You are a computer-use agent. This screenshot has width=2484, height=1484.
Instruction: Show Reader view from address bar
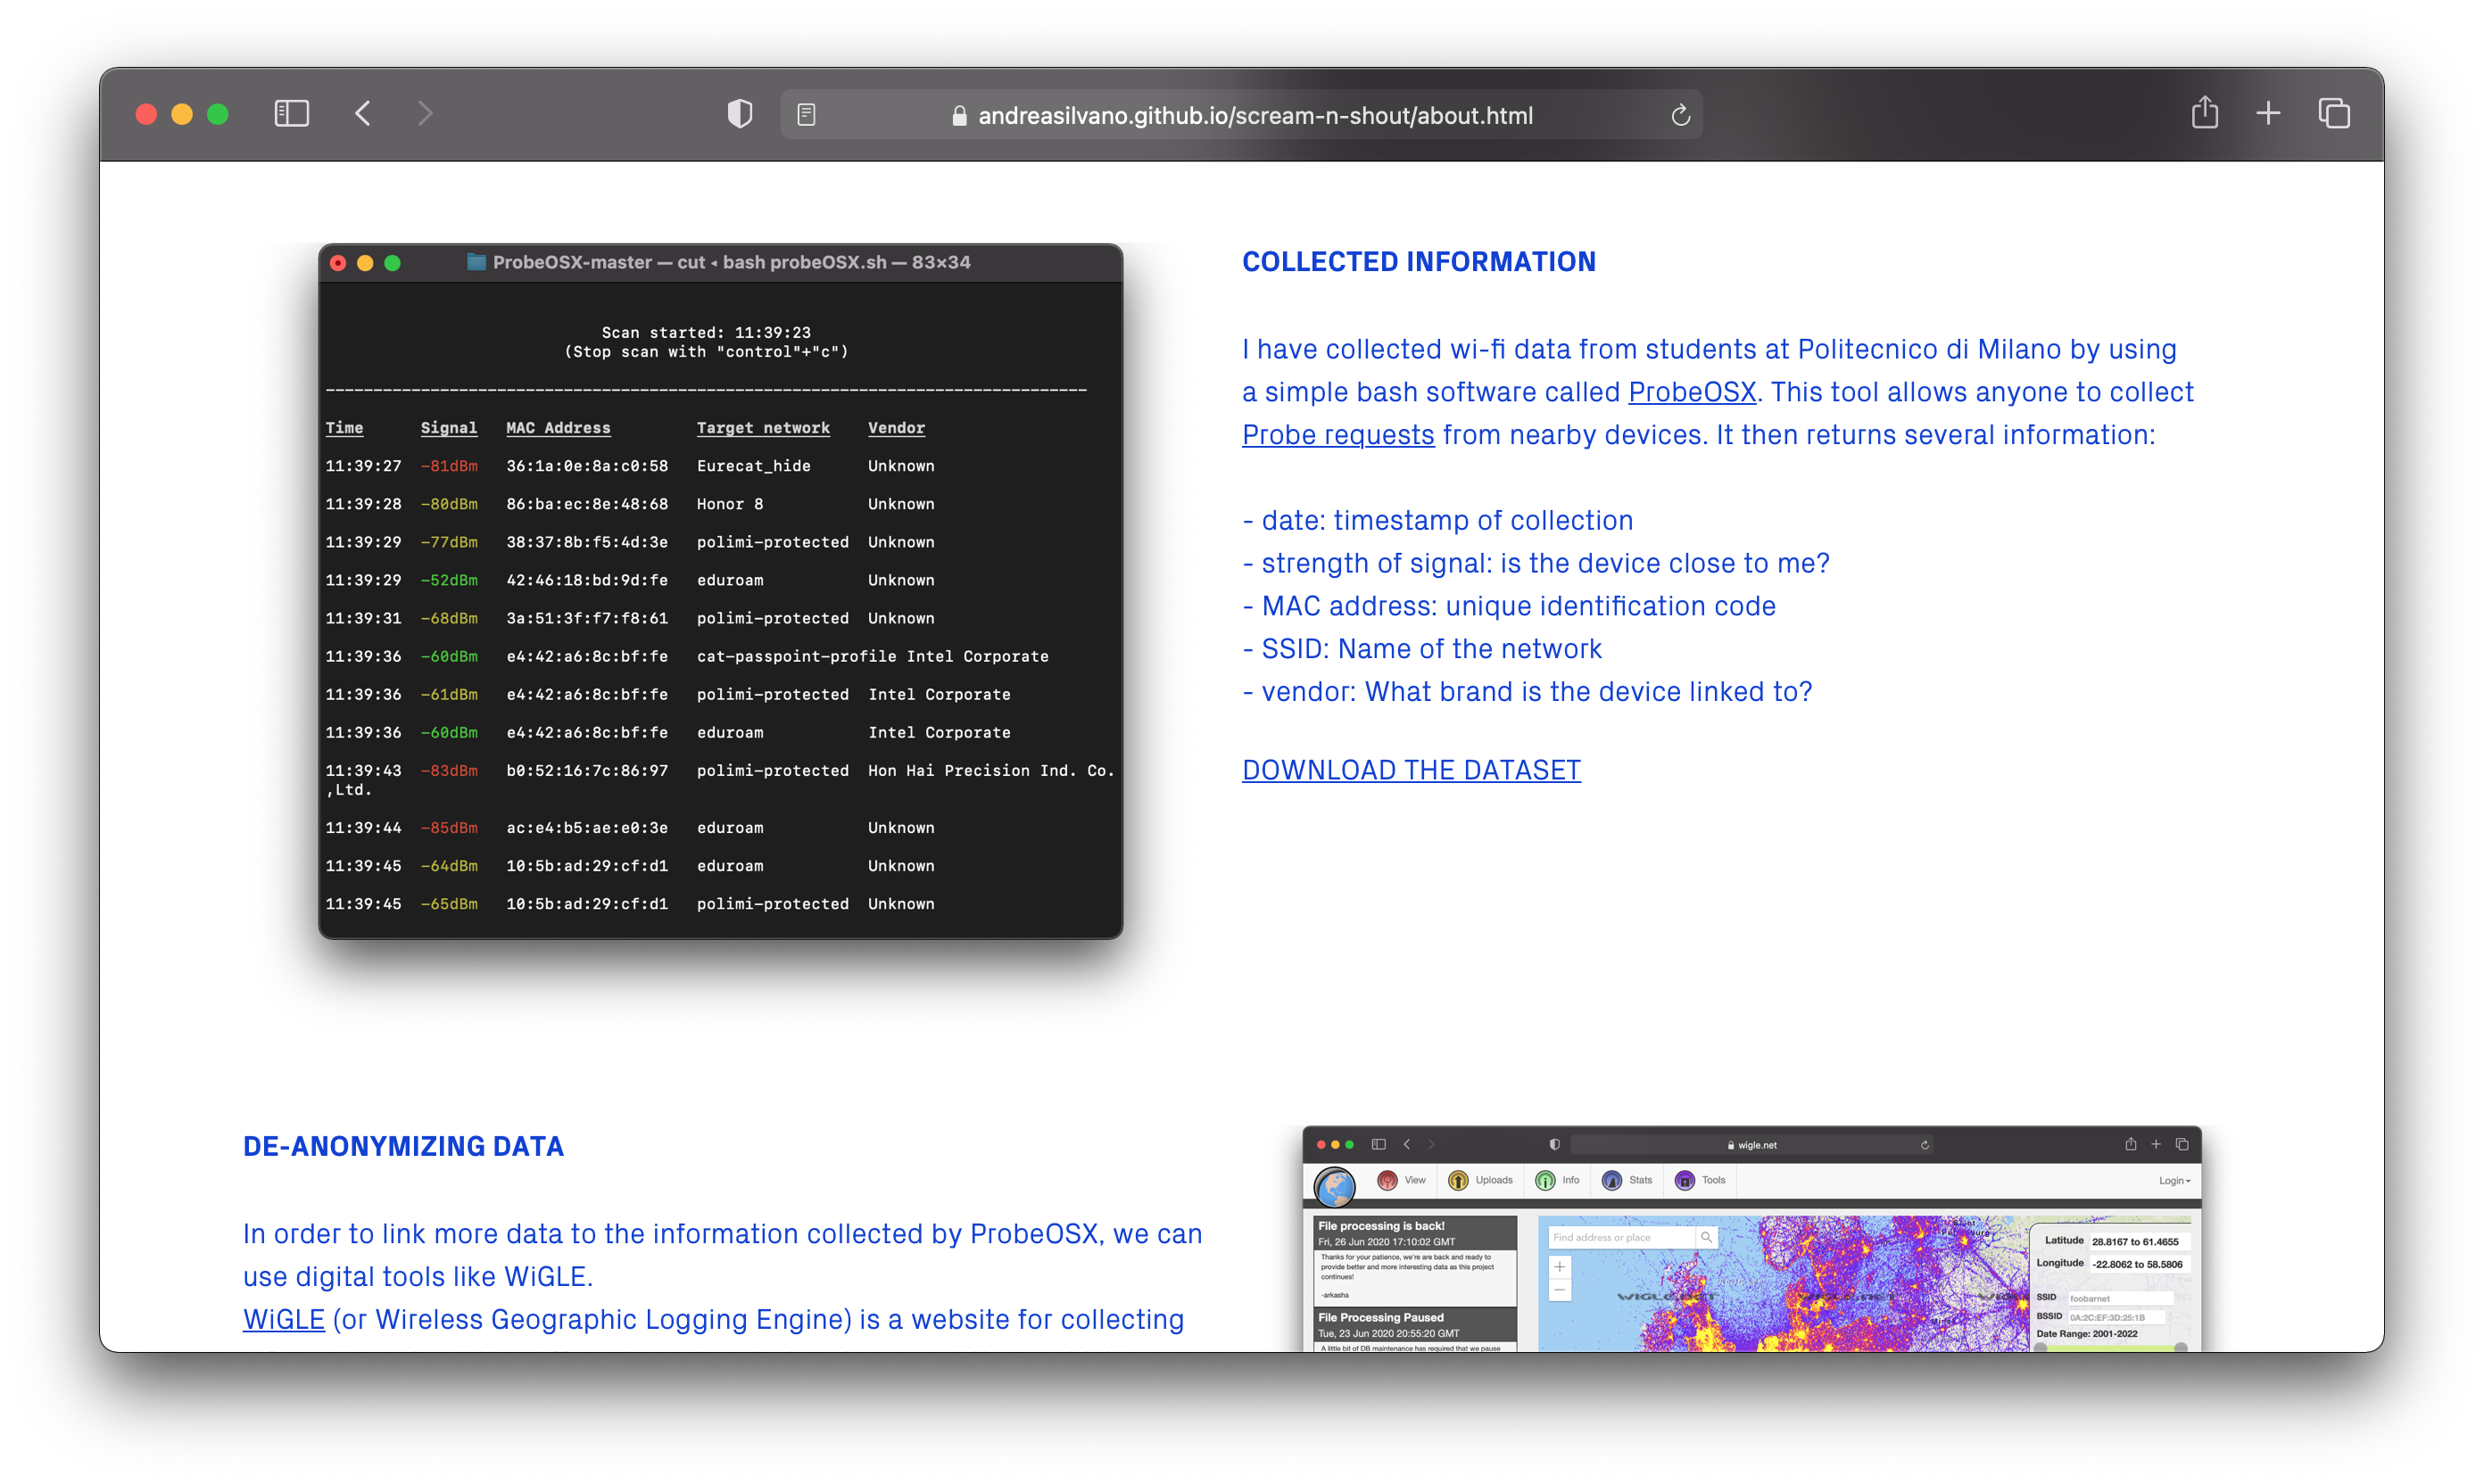[807, 115]
